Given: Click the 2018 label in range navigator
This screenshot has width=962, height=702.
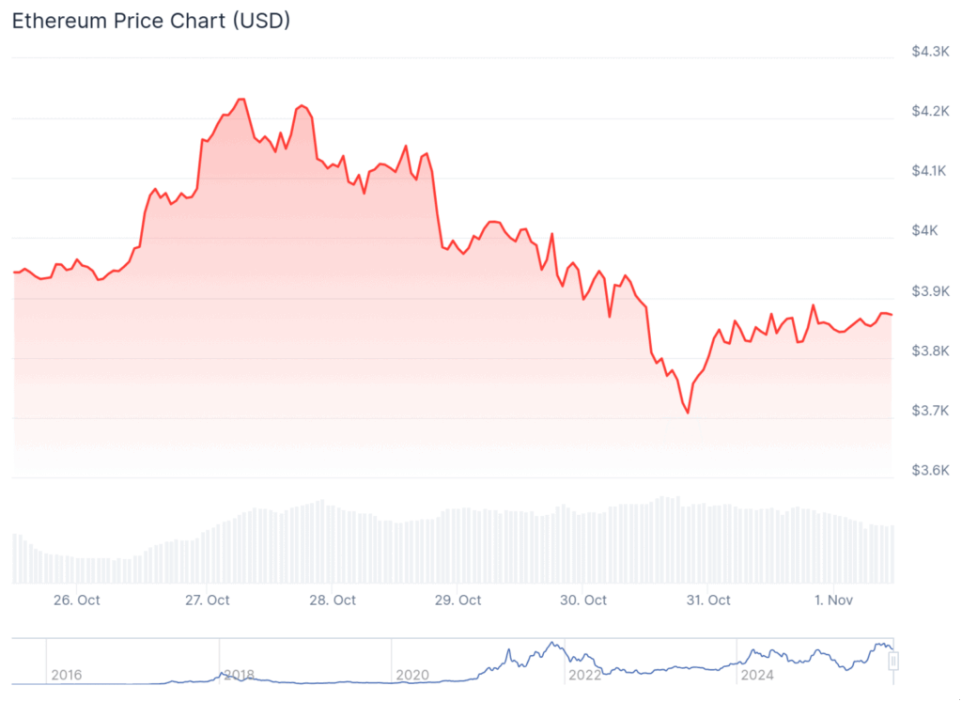Looking at the screenshot, I should [239, 675].
